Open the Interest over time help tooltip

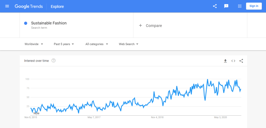pyautogui.click(x=54, y=61)
